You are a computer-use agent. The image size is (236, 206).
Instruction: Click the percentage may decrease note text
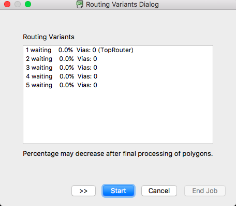[118, 154]
